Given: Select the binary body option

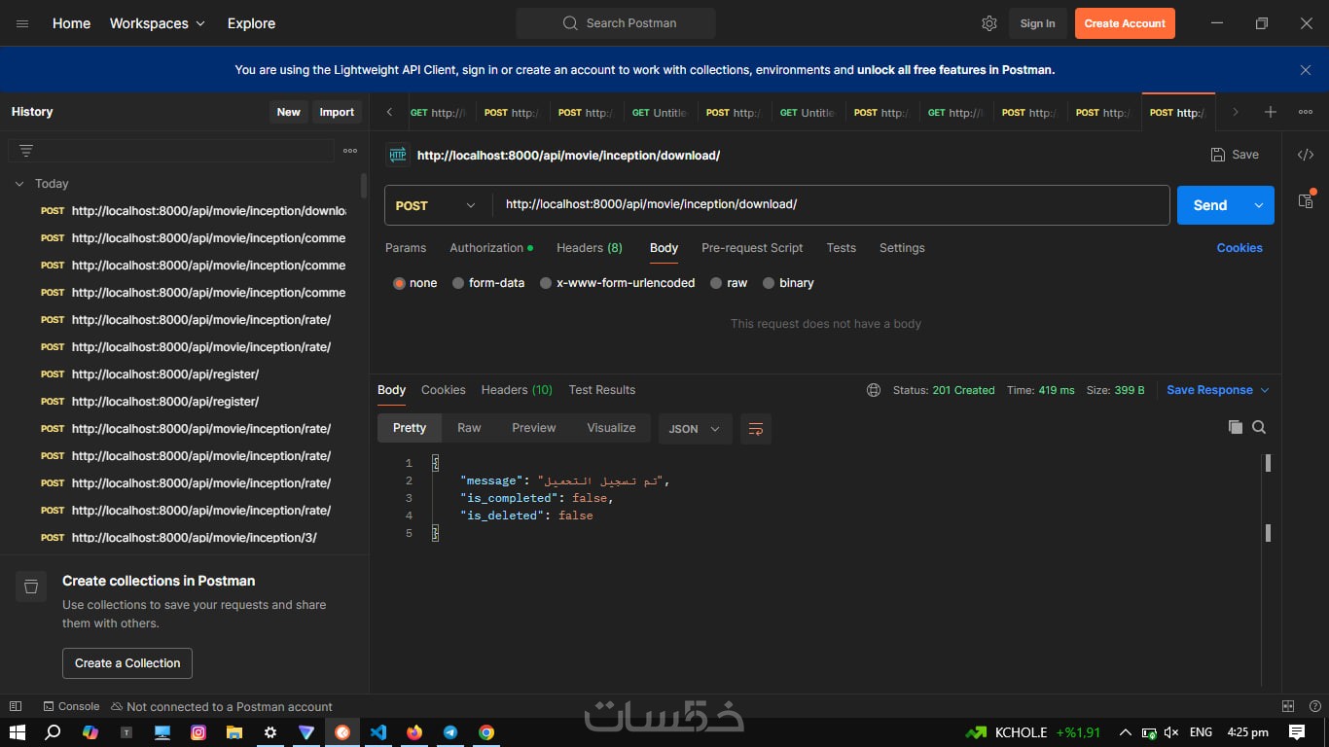Looking at the screenshot, I should [x=788, y=283].
